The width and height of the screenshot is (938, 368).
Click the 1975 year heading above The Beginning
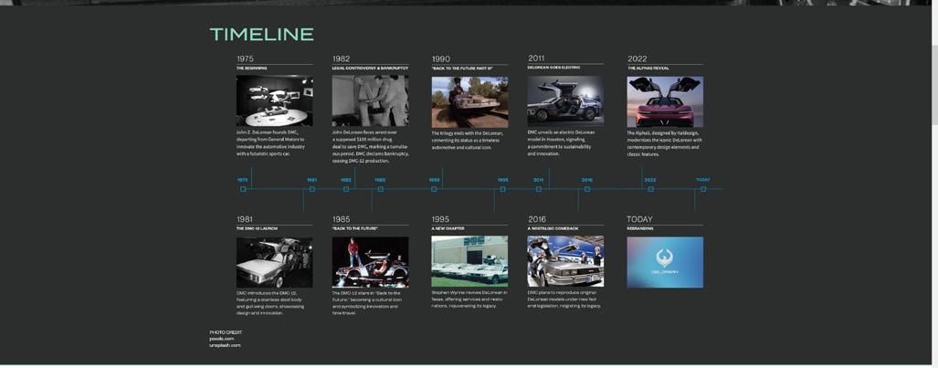(245, 58)
